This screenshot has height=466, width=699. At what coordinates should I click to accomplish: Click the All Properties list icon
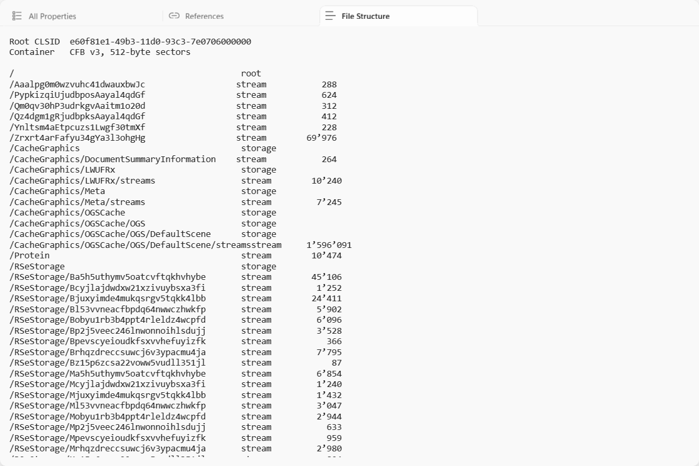[17, 16]
